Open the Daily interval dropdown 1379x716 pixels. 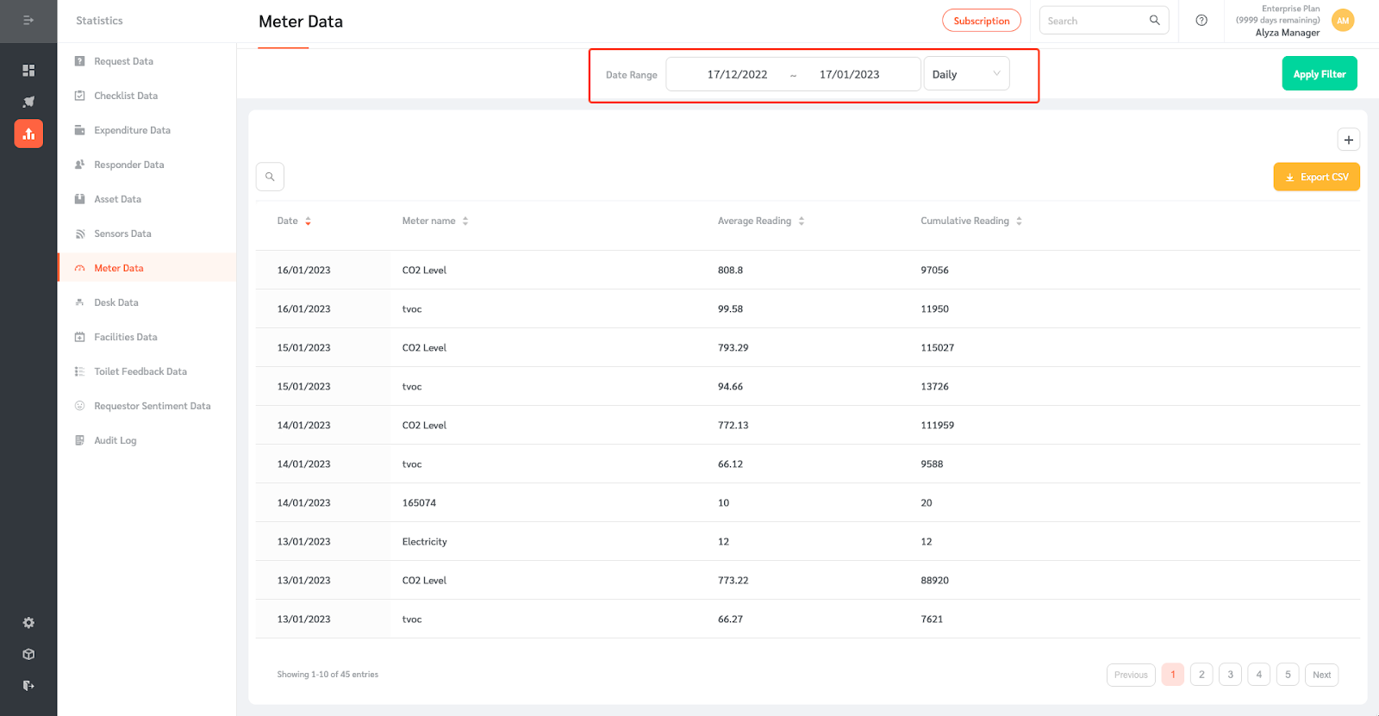tap(966, 74)
